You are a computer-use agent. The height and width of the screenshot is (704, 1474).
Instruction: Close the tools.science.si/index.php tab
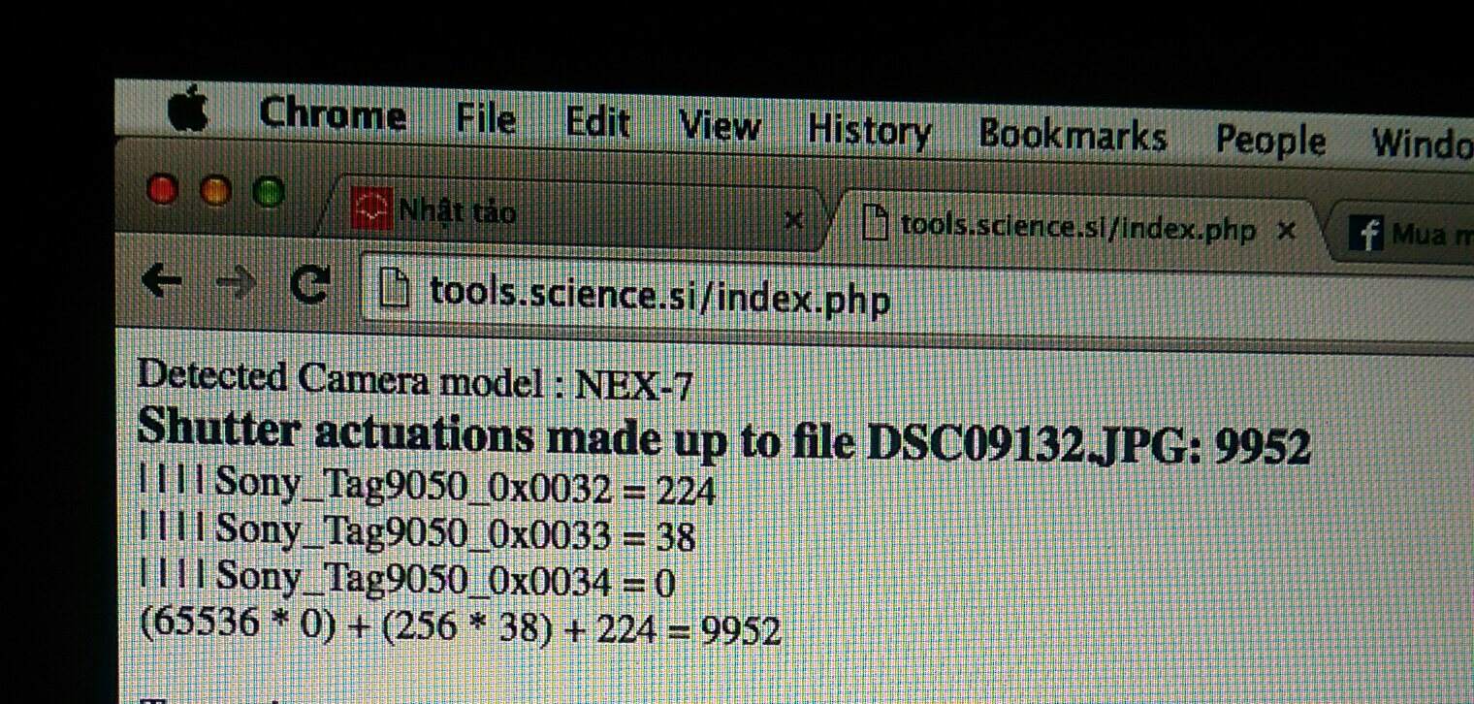click(x=1287, y=231)
